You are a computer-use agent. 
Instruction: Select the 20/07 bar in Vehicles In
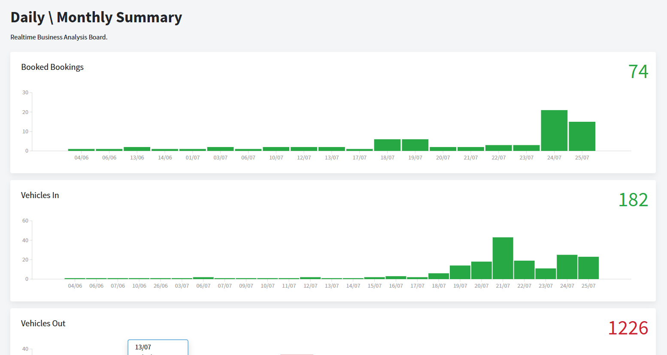[x=481, y=271]
